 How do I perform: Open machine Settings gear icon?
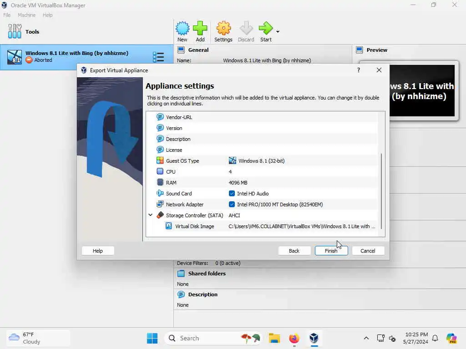[223, 29]
